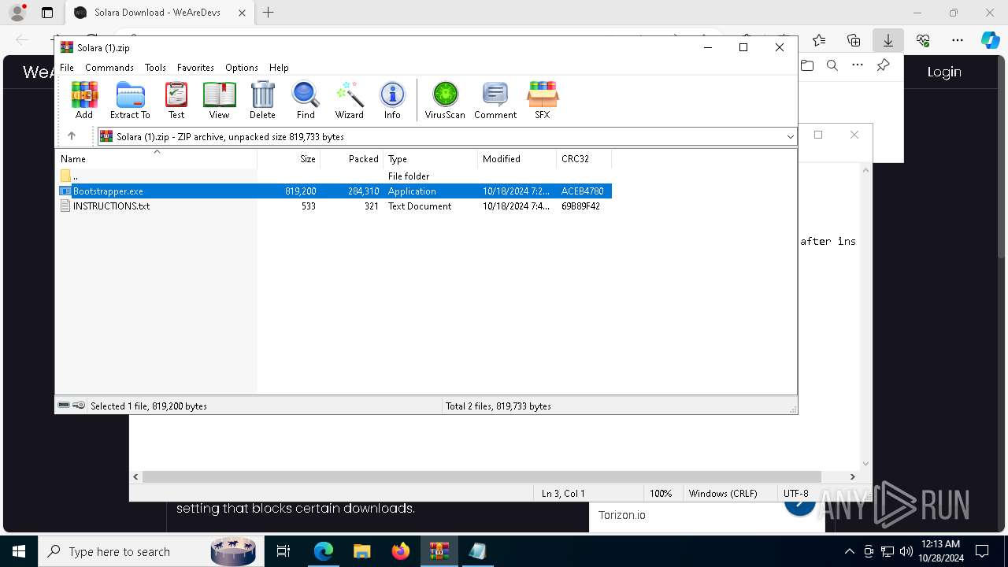Screen dimensions: 1008x567
Task: Open the browser favorites star icon
Action: (819, 40)
